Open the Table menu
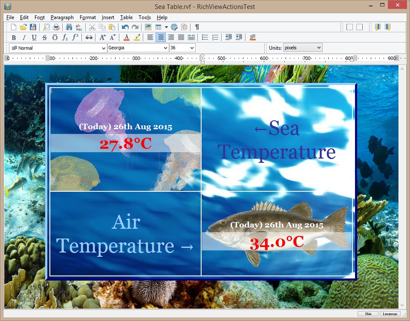The image size is (410, 321). [x=126, y=17]
